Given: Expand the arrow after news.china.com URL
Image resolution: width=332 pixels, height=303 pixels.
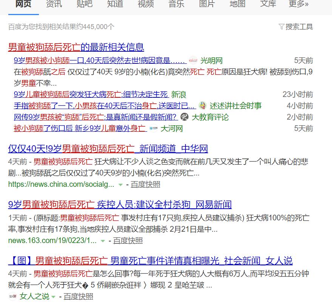Looking at the screenshot, I should click(120, 185).
